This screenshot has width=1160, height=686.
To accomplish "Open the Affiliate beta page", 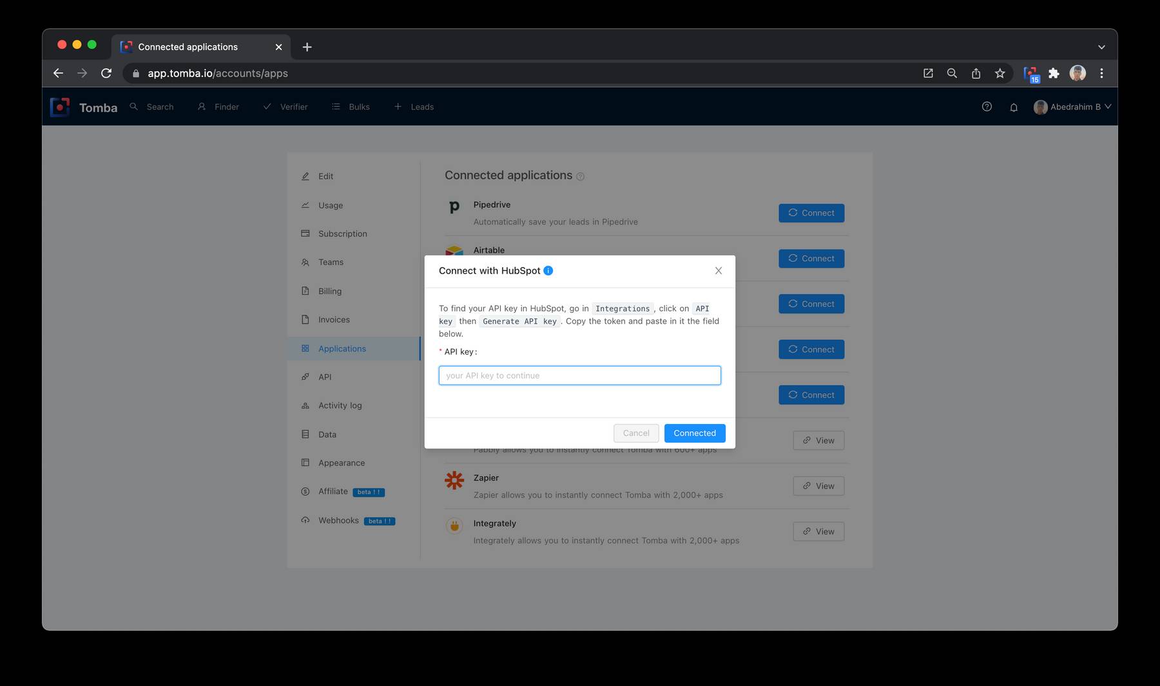I will pyautogui.click(x=354, y=492).
